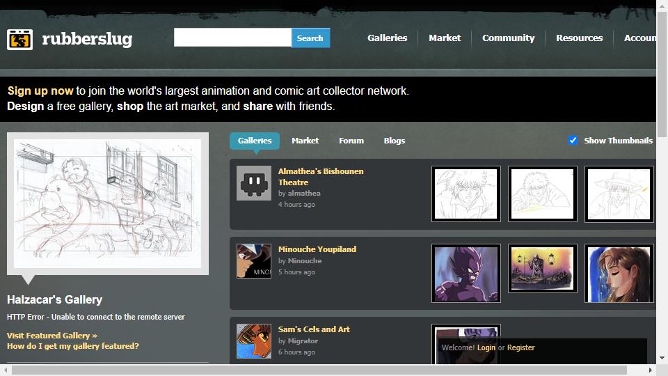Image resolution: width=668 pixels, height=376 pixels.
Task: Switch to the Forum tab
Action: 351,141
